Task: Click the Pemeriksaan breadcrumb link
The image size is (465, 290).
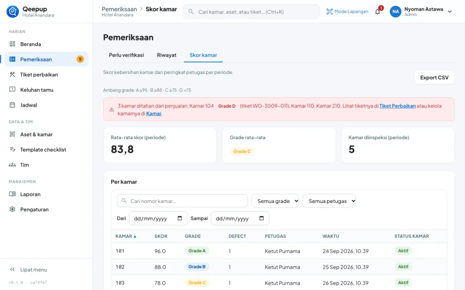Action: click(119, 9)
